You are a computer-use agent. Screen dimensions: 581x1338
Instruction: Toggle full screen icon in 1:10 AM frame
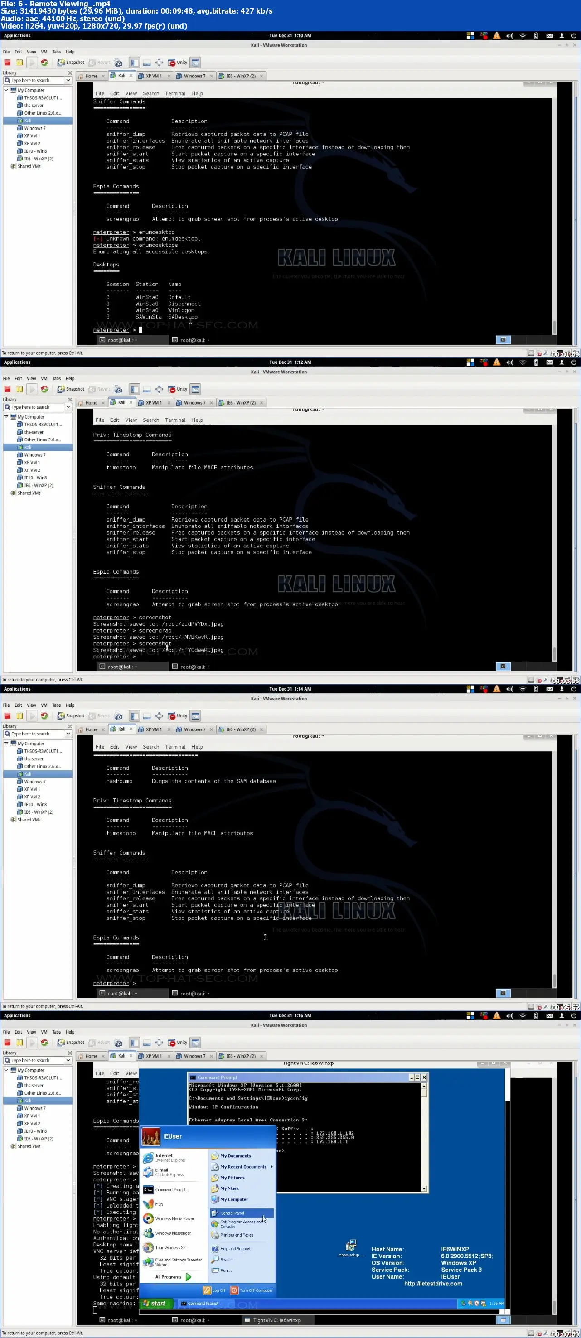point(159,63)
